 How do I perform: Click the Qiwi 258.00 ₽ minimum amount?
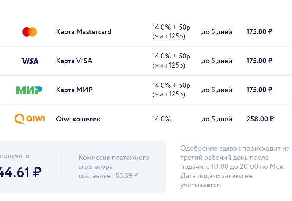coord(260,119)
